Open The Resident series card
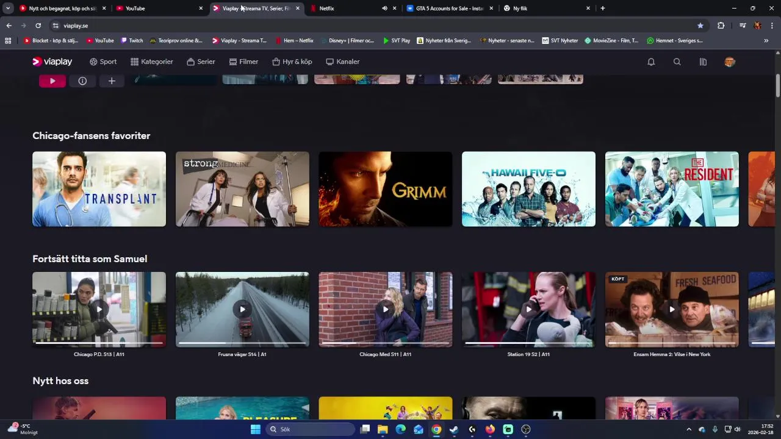The height and width of the screenshot is (439, 781). pos(672,189)
